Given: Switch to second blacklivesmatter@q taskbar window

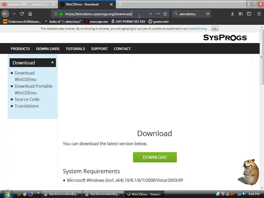Looking at the screenshot, I should (103, 194).
